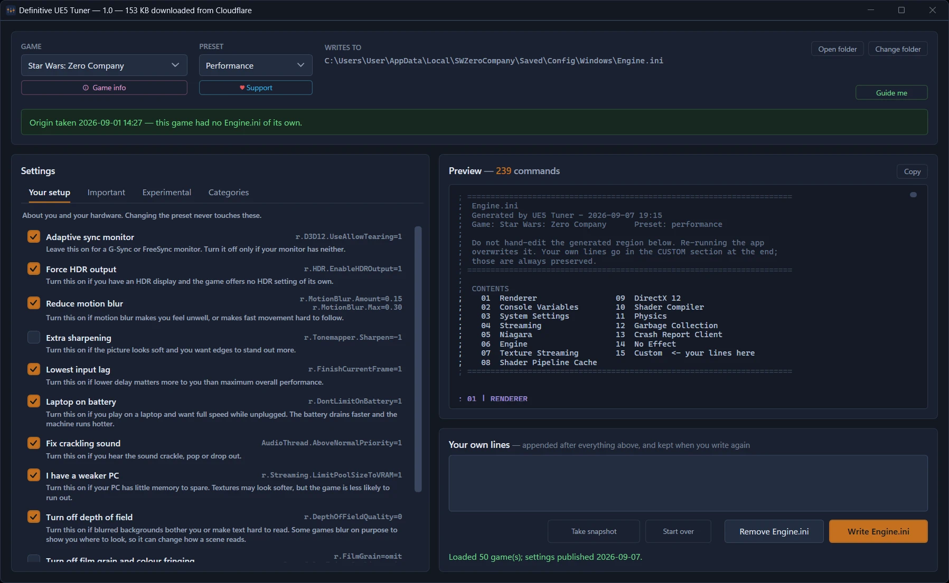The image size is (949, 583).
Task: Click the info icon on Game info
Action: click(x=86, y=88)
